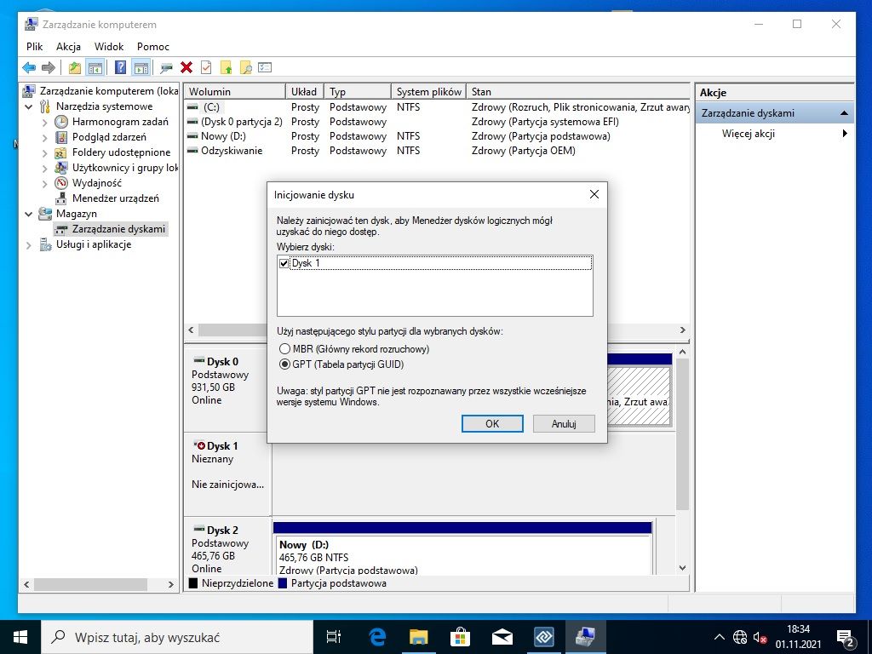Expand Foldery udostępnione node
This screenshot has height=654, width=872.
tap(45, 153)
